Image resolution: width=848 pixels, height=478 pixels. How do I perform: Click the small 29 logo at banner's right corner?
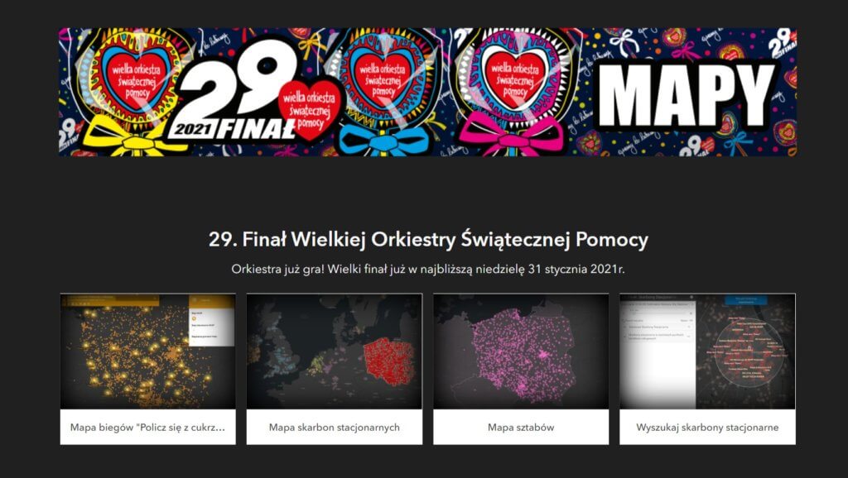point(782,40)
